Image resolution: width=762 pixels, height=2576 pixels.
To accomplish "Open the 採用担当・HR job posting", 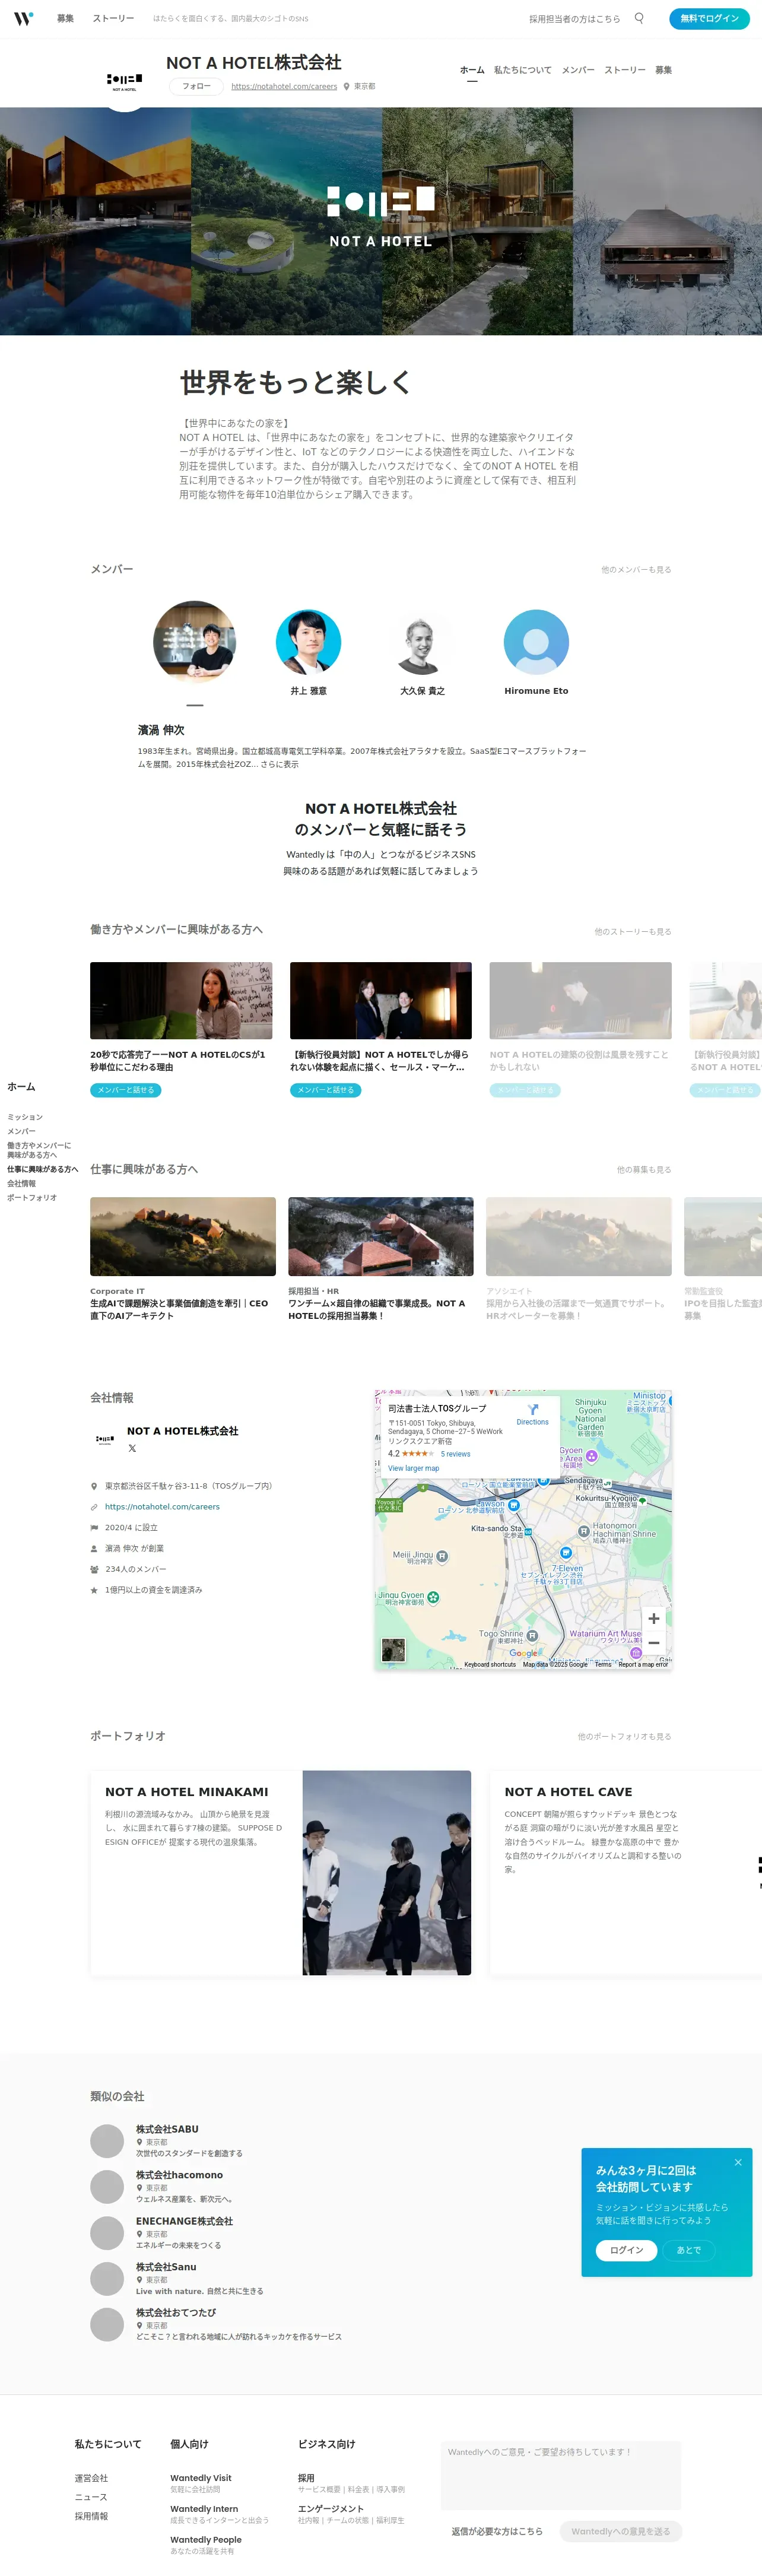I will 381,1259.
